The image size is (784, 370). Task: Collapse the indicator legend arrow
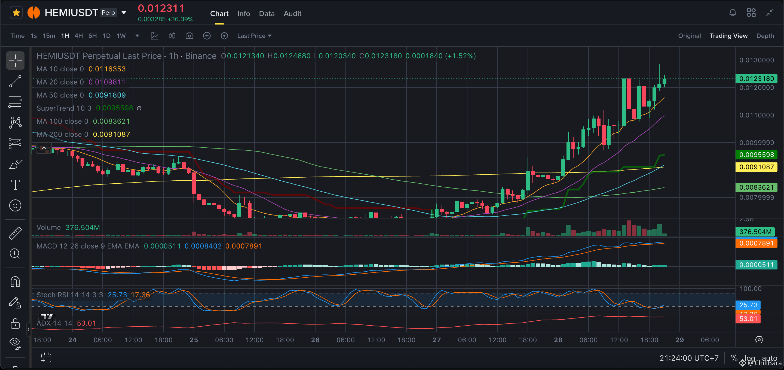point(44,148)
